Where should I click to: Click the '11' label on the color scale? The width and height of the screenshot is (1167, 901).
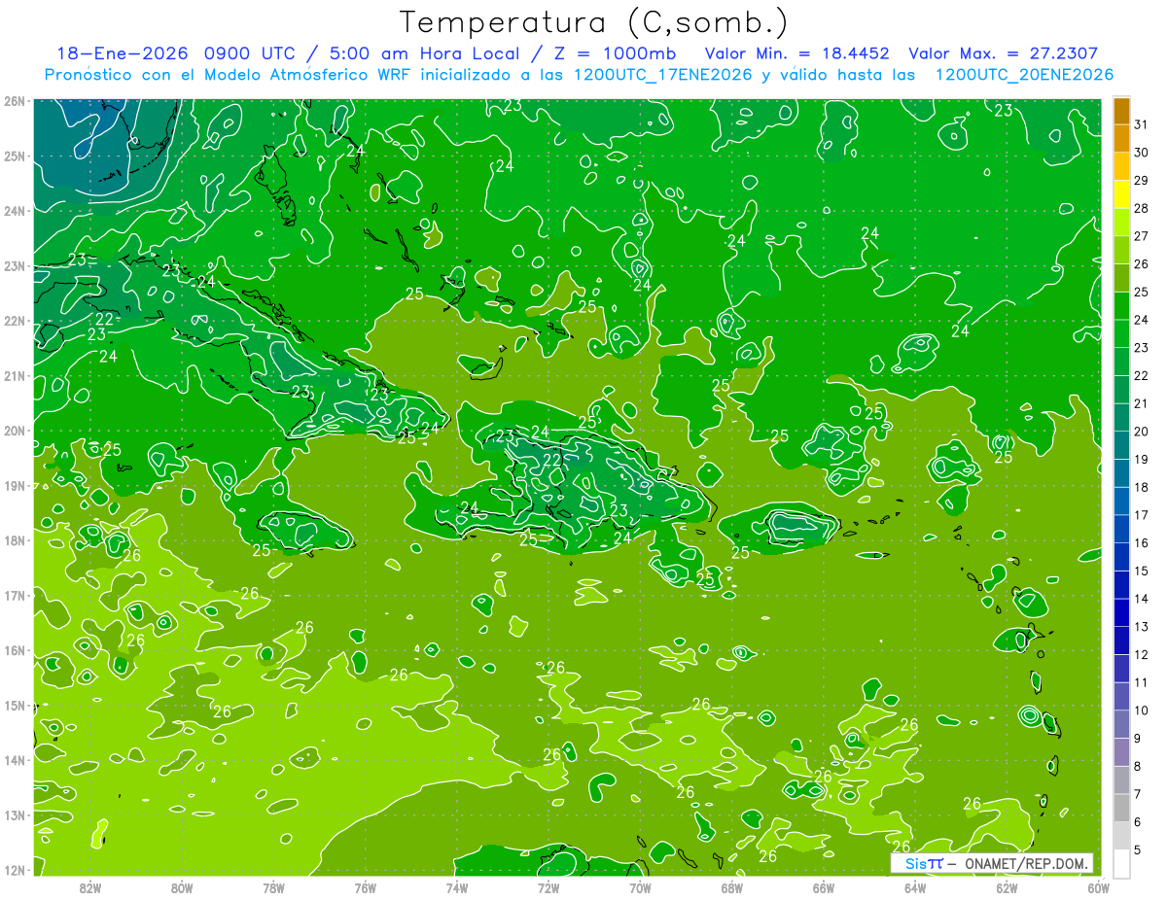1141,682
